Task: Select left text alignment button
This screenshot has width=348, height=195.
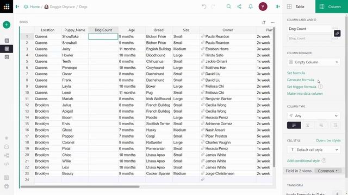Action: point(294,125)
